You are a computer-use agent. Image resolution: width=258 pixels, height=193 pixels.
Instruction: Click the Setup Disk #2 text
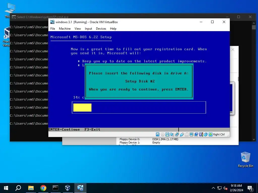tap(140, 81)
